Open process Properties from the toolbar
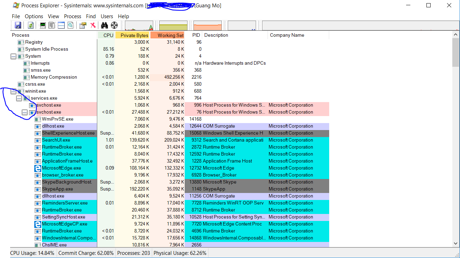 83,25
